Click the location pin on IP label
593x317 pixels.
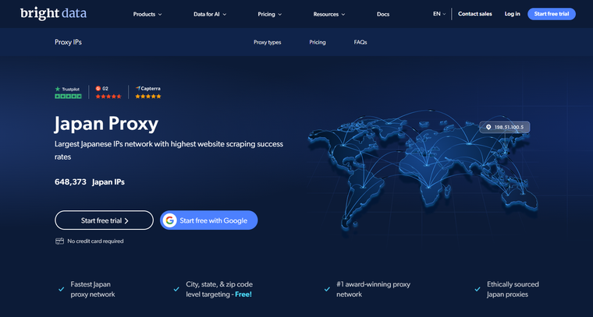coord(488,127)
